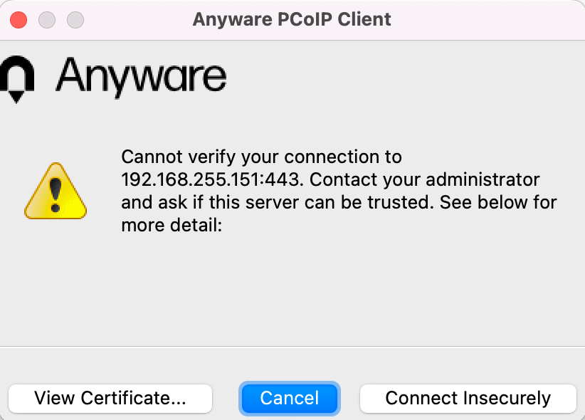This screenshot has width=585, height=420.
Task: Click the yellow warning triangle icon
Action: [56, 191]
